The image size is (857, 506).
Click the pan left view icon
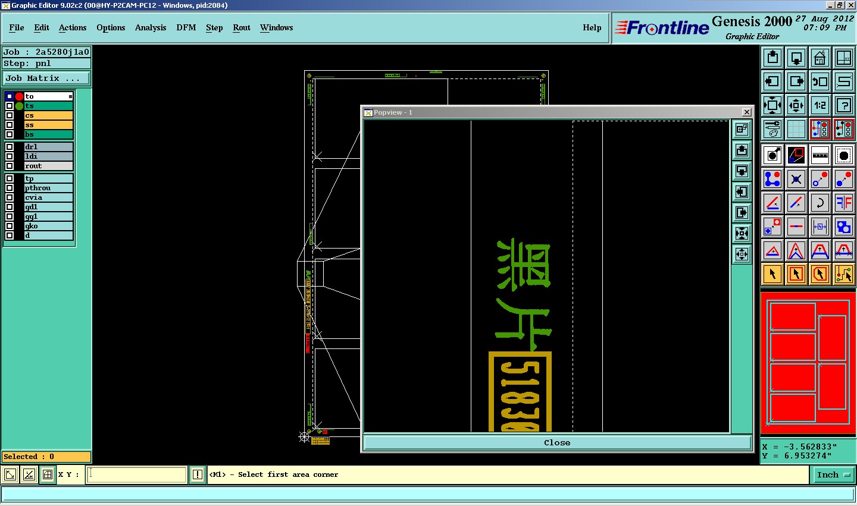(x=772, y=81)
